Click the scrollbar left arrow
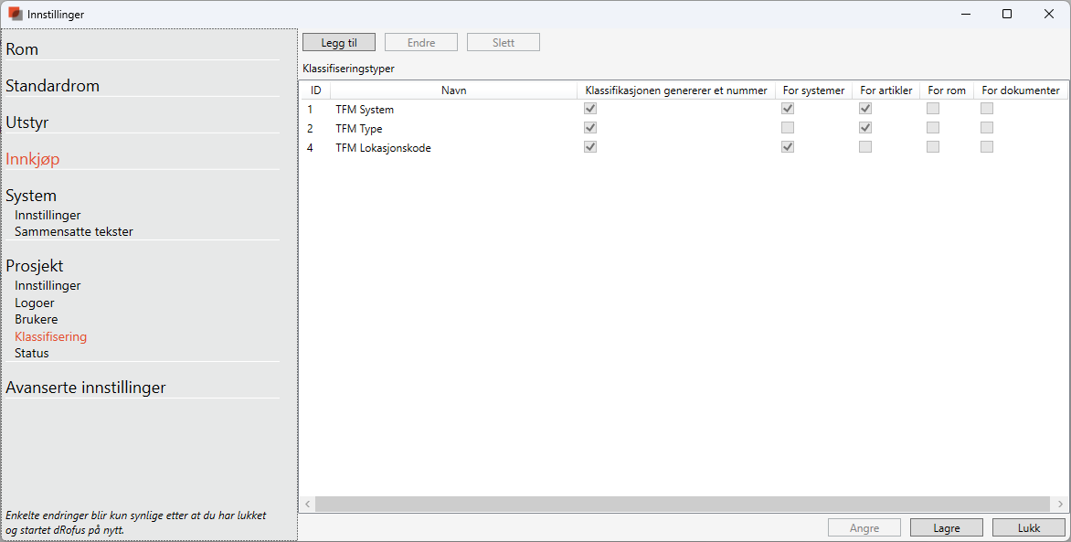 (x=308, y=505)
